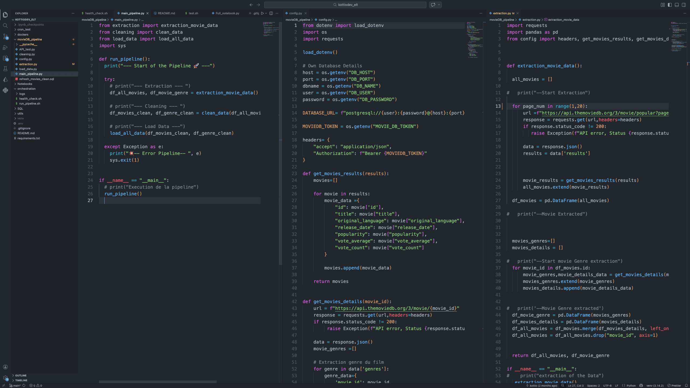Switch to test.sh tab

193,13
